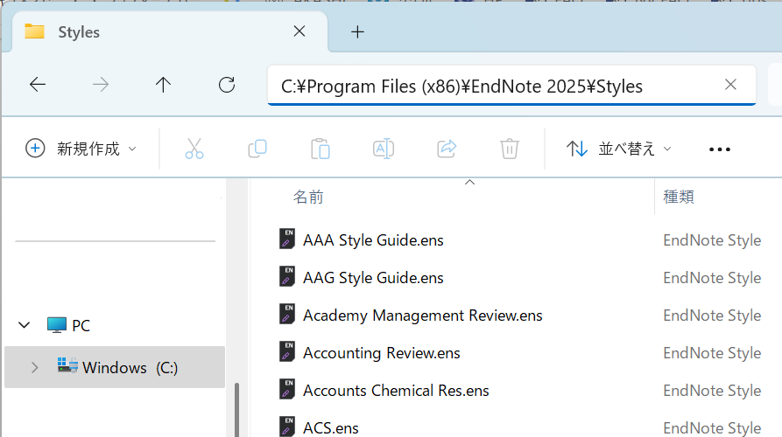This screenshot has height=437, width=782.
Task: Open a new Explorer tab
Action: click(x=357, y=32)
